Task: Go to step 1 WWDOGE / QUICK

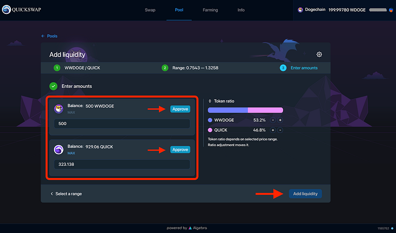Action: click(77, 68)
